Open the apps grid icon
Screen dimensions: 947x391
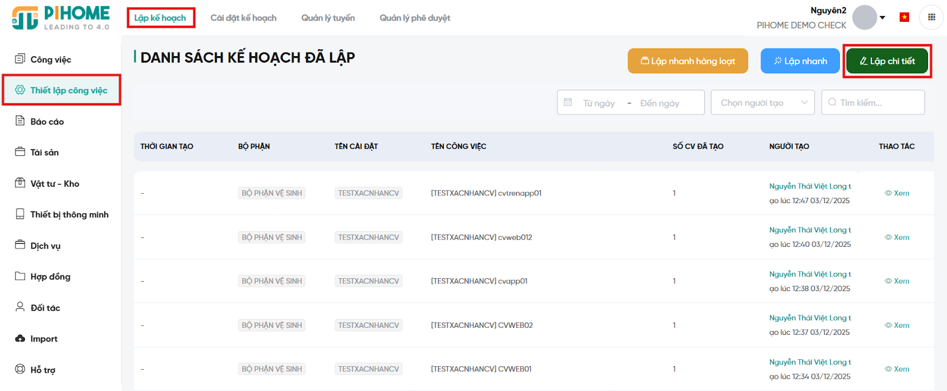coord(931,17)
